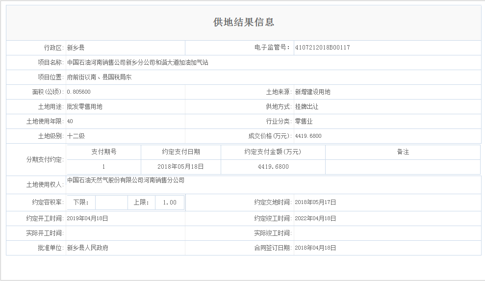Click the 分期支付约定: field label
The image size is (485, 281).
[x=45, y=160]
